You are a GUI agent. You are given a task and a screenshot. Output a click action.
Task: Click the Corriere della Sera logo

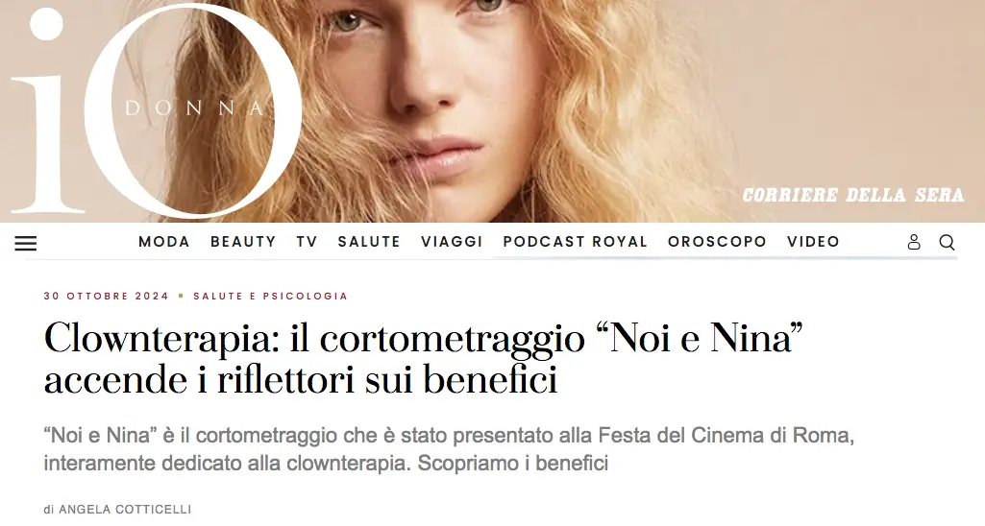click(x=852, y=195)
